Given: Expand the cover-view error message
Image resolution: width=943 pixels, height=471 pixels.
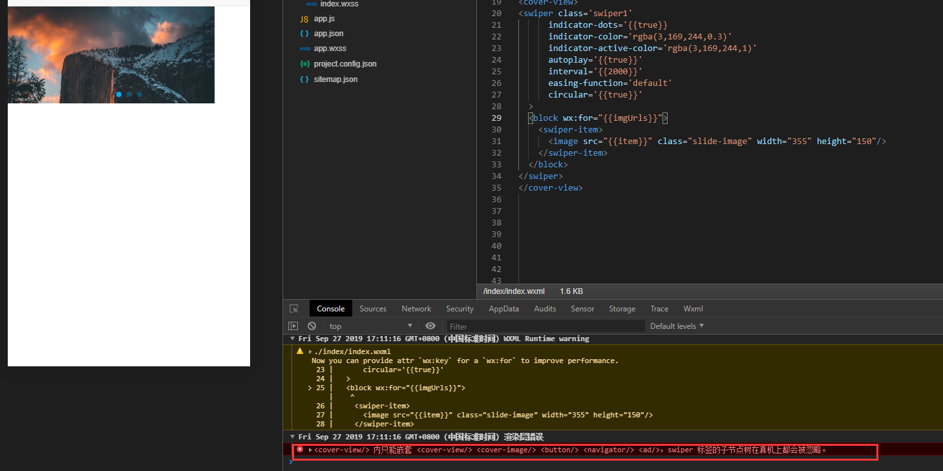Looking at the screenshot, I should (310, 450).
